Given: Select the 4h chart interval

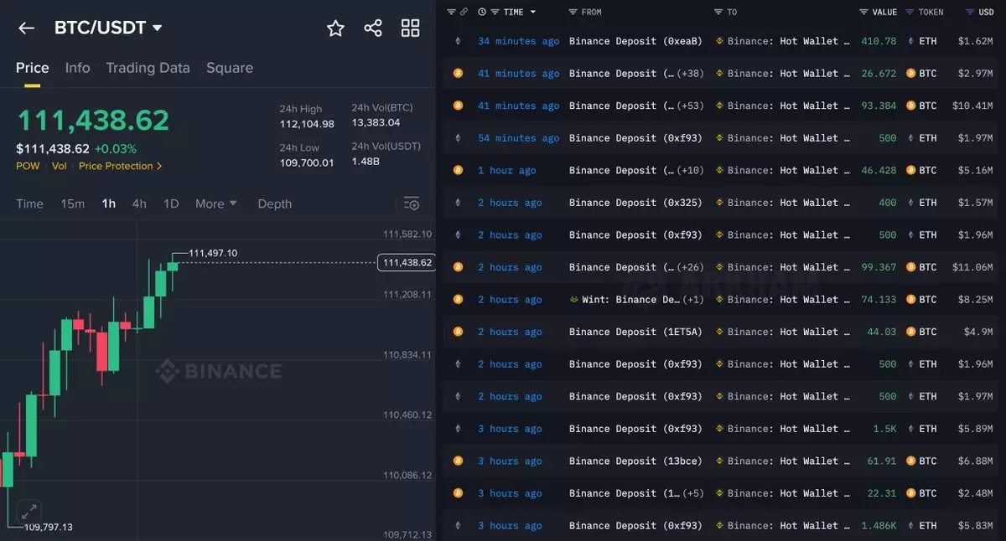Looking at the screenshot, I should tap(139, 204).
